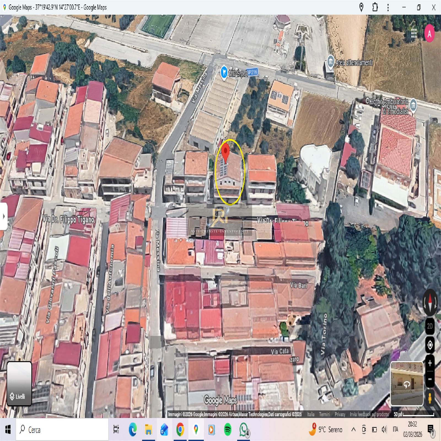441x441 pixels.
Task: Open the Livelli layers selector
Action: pos(19,384)
